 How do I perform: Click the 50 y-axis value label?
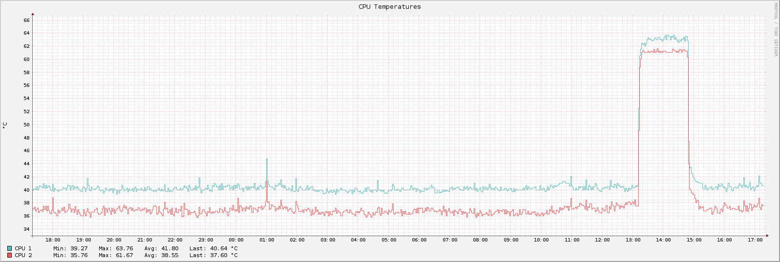pos(26,125)
